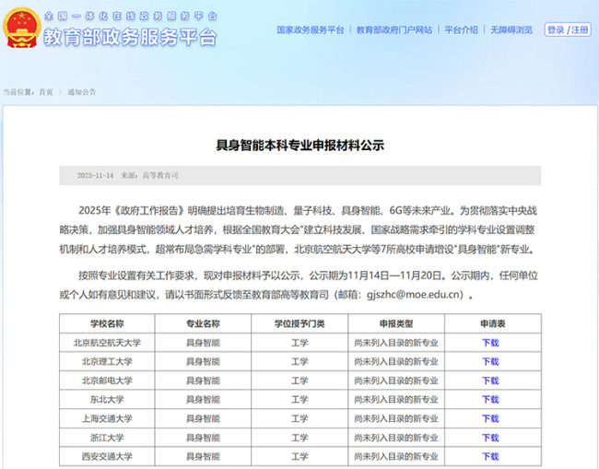Click the 学校名称 table column header
The height and width of the screenshot is (469, 599).
(107, 323)
